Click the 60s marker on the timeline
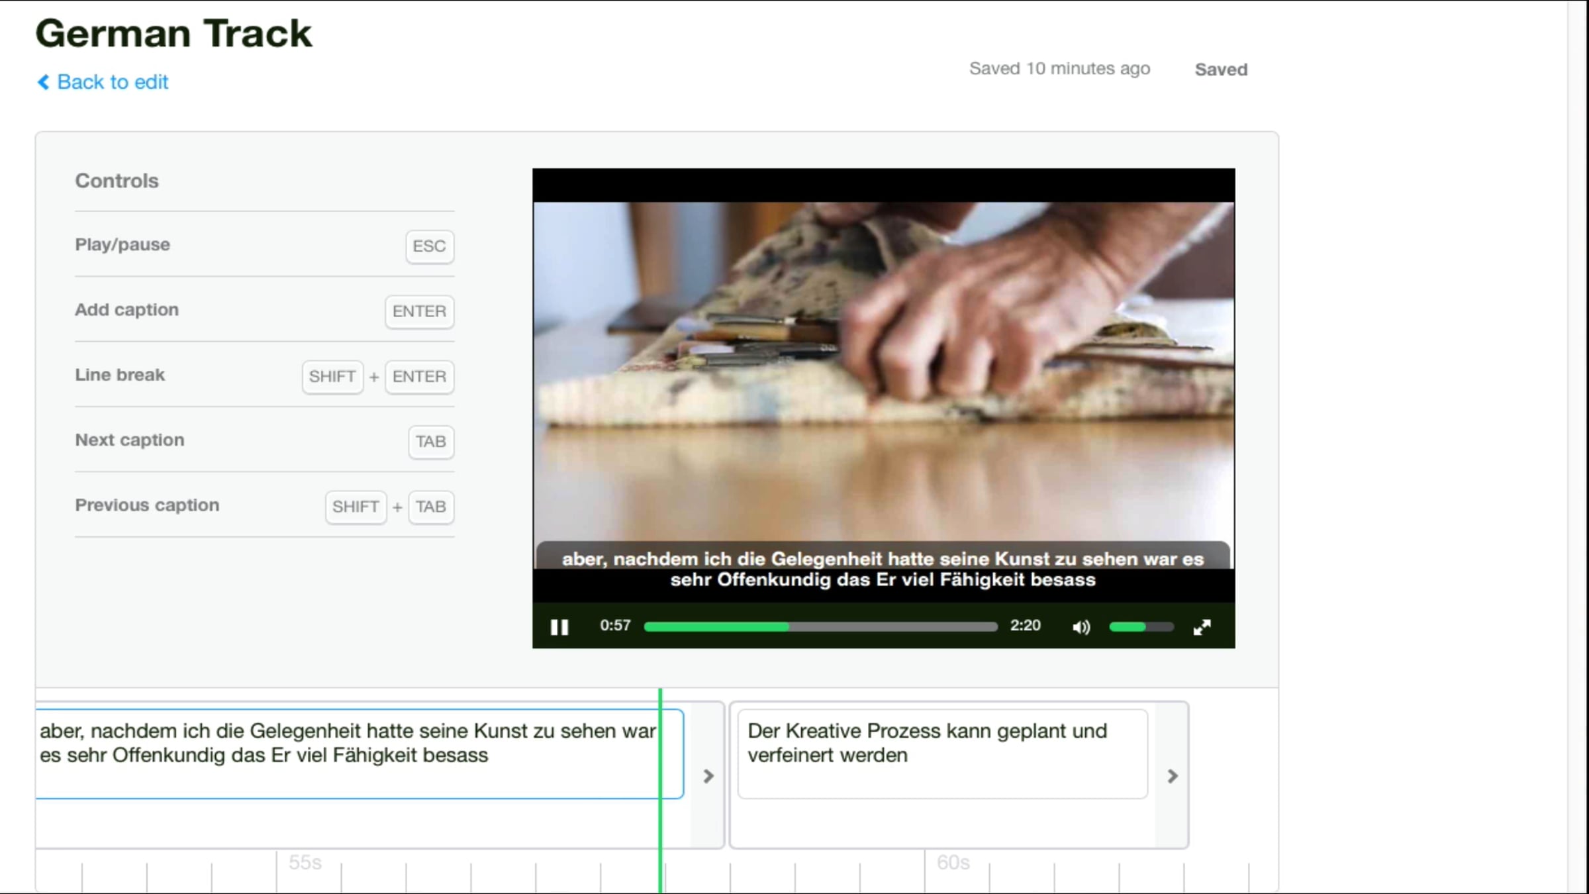The height and width of the screenshot is (894, 1589). click(952, 862)
